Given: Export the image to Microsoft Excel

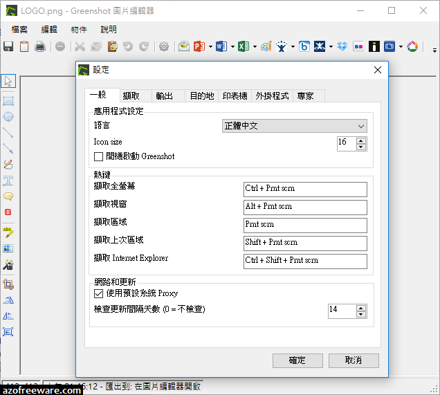Looking at the screenshot, I should click(x=244, y=46).
